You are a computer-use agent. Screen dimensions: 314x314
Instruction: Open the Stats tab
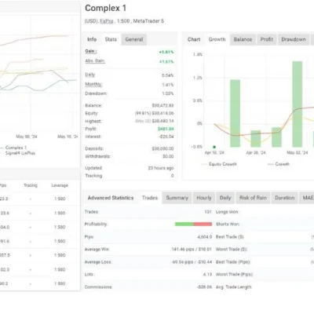[111, 39]
